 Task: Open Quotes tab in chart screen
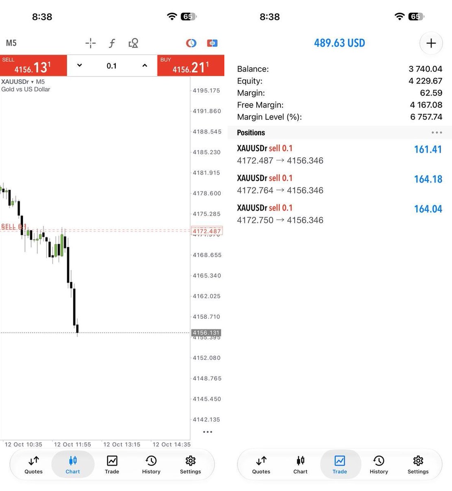(x=34, y=465)
